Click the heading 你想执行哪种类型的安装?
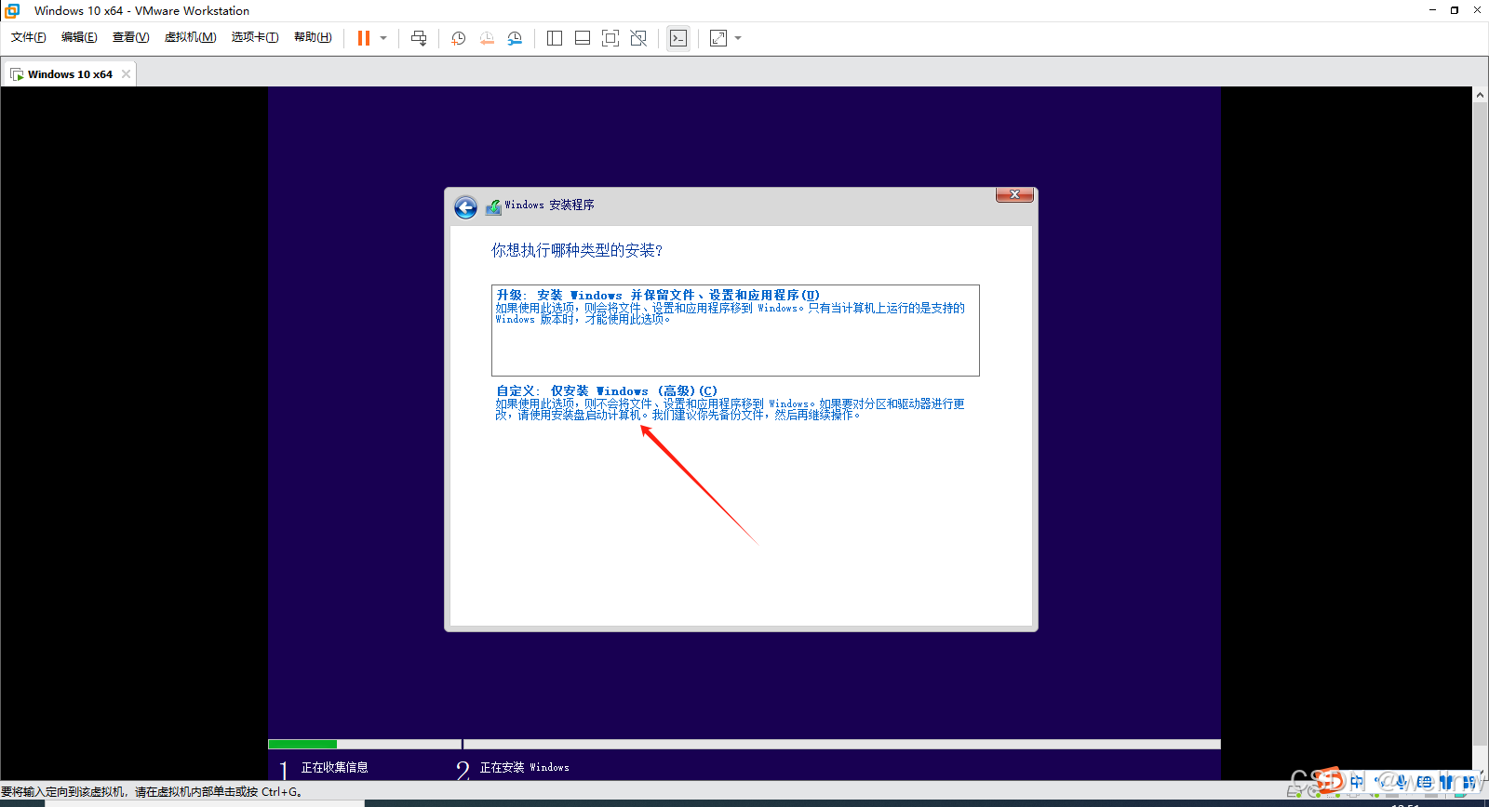 [x=577, y=251]
